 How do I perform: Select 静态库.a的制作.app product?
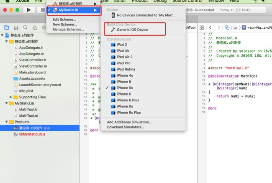40,128
